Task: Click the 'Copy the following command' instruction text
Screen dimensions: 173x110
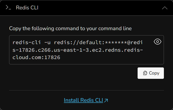Action: 70,28
